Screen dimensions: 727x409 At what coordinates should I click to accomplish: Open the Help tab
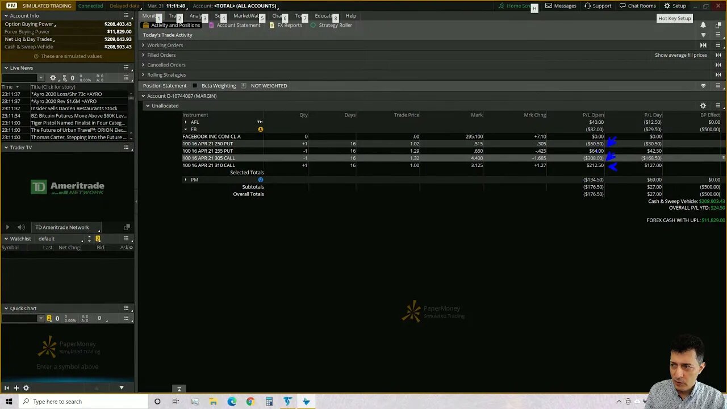351,16
